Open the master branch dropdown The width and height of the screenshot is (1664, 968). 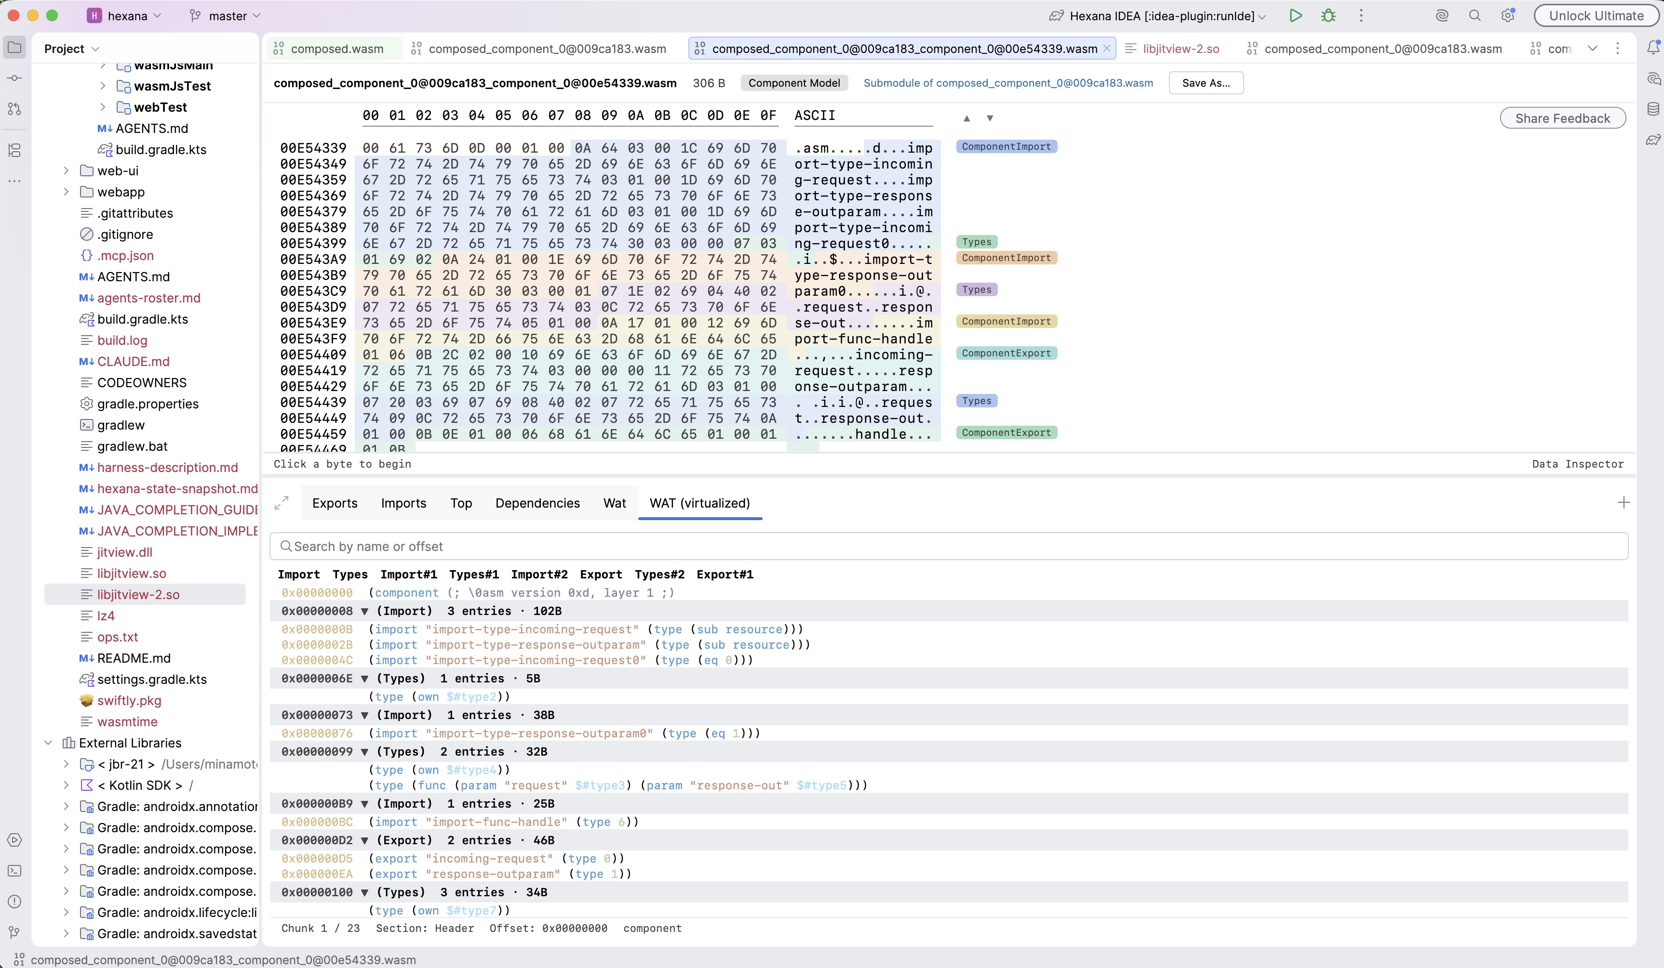point(225,16)
